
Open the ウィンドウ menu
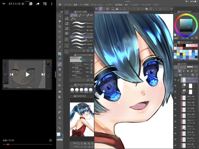pos(146,5)
